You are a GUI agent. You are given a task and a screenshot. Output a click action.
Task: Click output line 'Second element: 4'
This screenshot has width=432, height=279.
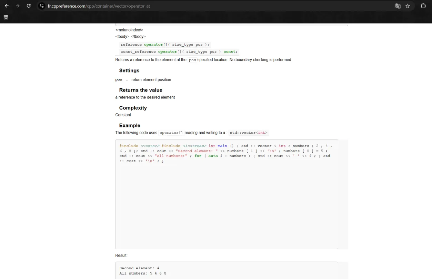pos(139,268)
